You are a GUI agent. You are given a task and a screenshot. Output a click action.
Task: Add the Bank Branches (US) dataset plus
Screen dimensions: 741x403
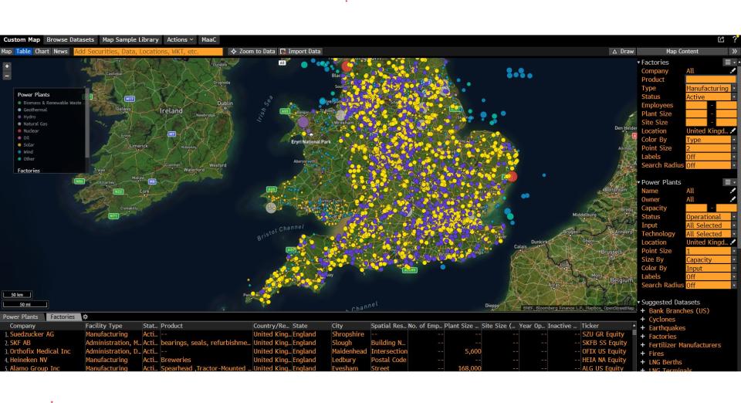click(x=643, y=311)
